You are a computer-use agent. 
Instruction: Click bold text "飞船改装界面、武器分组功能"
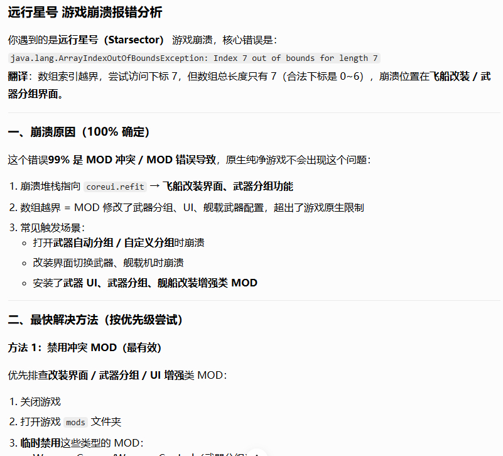228,187
